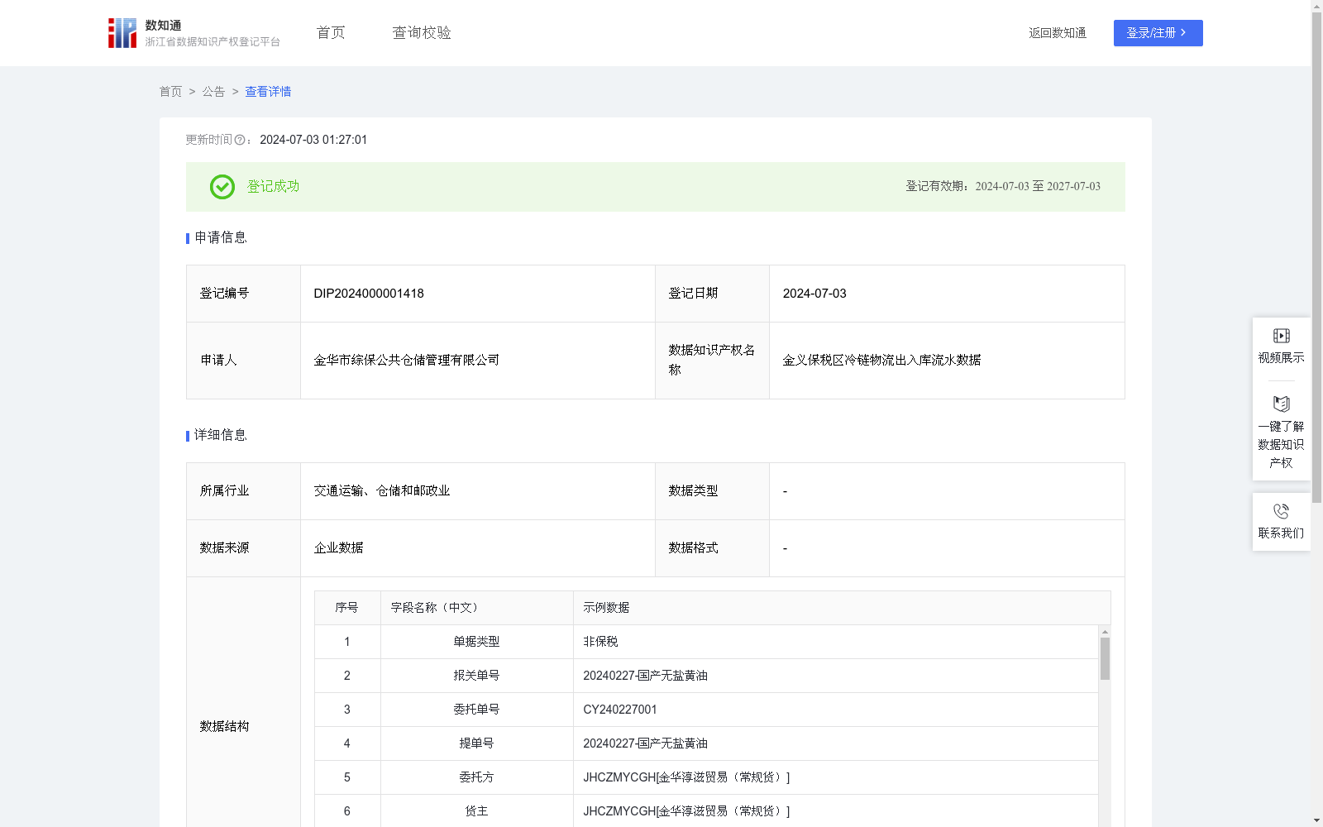1323x827 pixels.
Task: Click the green 登记成功 checkmark icon
Action: 222,187
